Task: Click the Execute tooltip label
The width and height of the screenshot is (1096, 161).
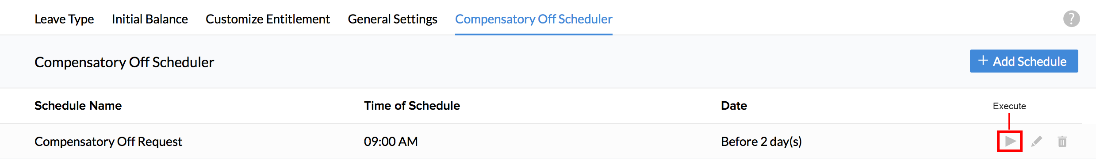Action: [1009, 106]
